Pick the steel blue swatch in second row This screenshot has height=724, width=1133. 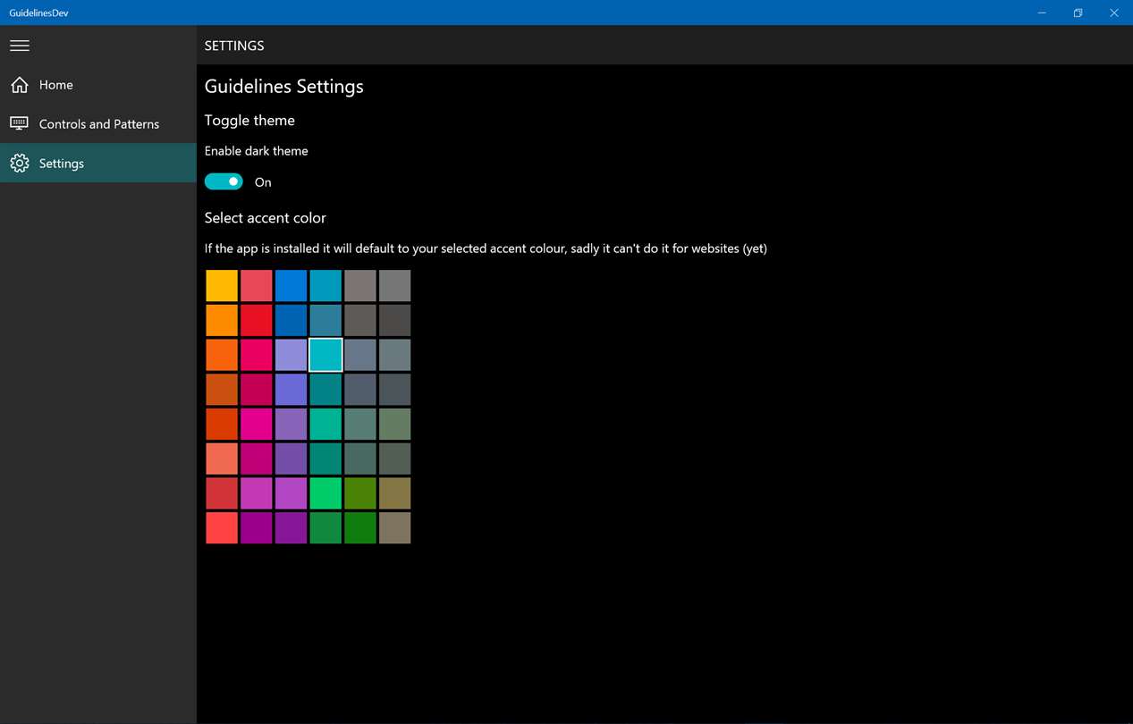[326, 320]
